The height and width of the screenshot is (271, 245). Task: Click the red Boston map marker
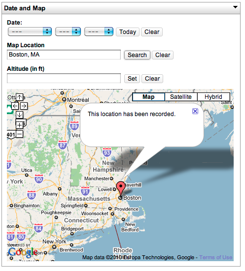(x=121, y=188)
